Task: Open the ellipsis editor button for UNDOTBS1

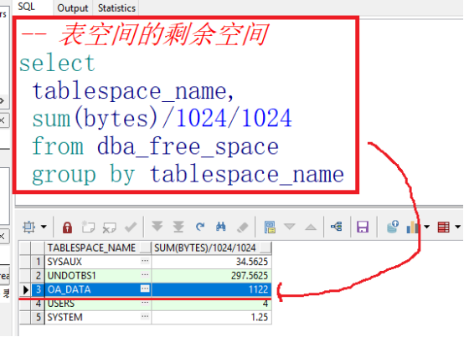Action: click(145, 275)
